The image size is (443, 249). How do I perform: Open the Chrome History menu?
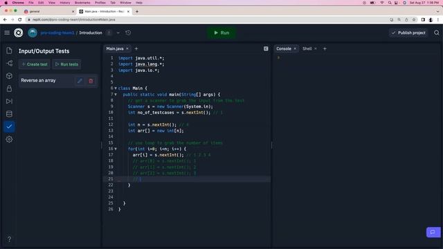(x=64, y=3)
